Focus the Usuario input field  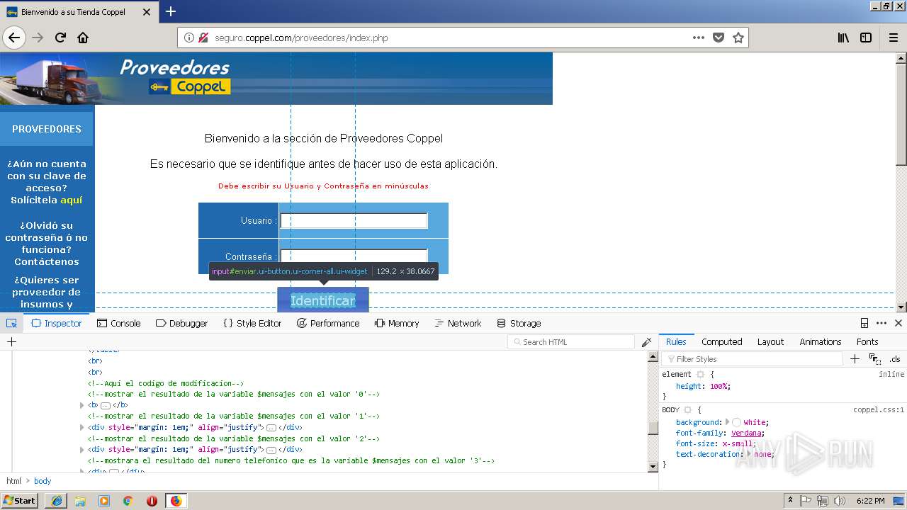(x=354, y=221)
